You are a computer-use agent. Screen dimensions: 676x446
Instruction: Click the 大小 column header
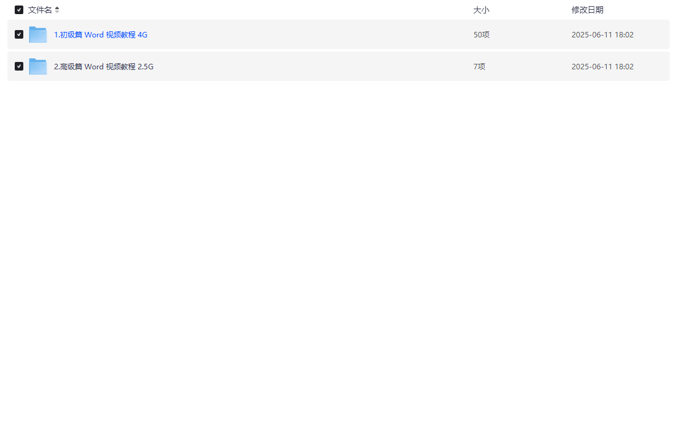481,10
